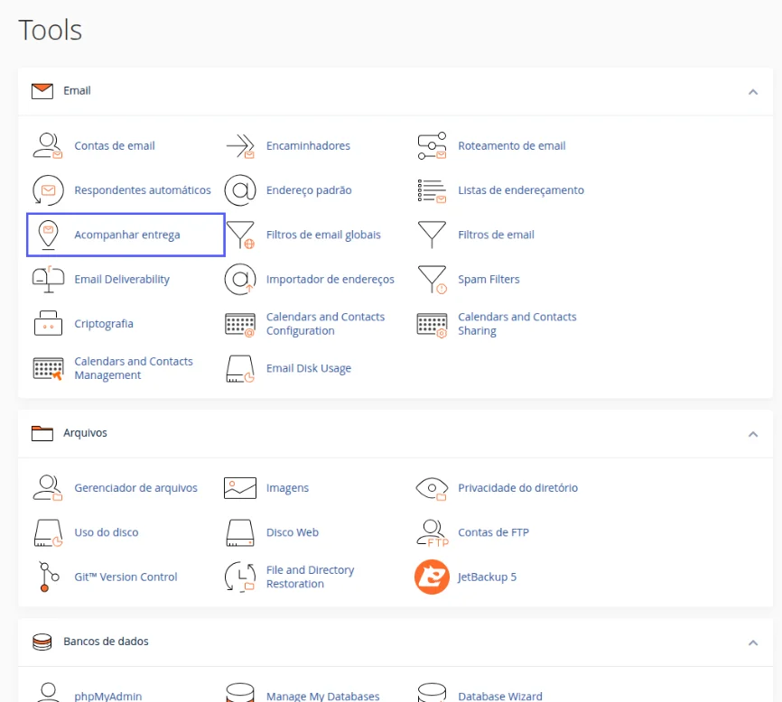The image size is (782, 702).
Task: Click the Respondentes automáticos icon
Action: [48, 190]
